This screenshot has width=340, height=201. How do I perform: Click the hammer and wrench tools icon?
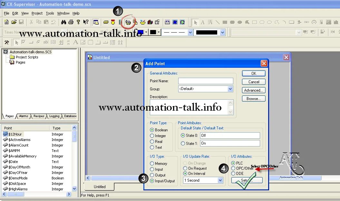click(x=7, y=42)
